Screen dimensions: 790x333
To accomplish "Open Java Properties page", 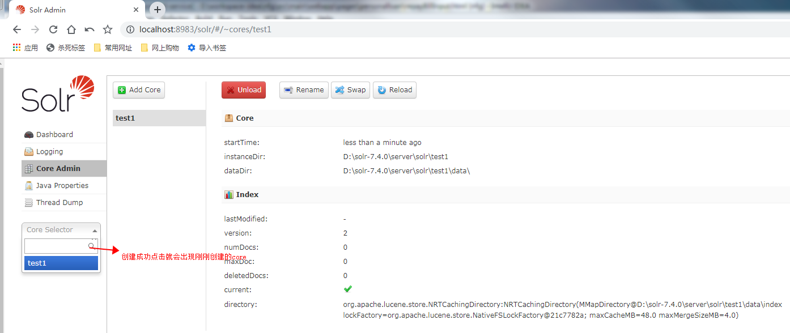I will pyautogui.click(x=64, y=186).
